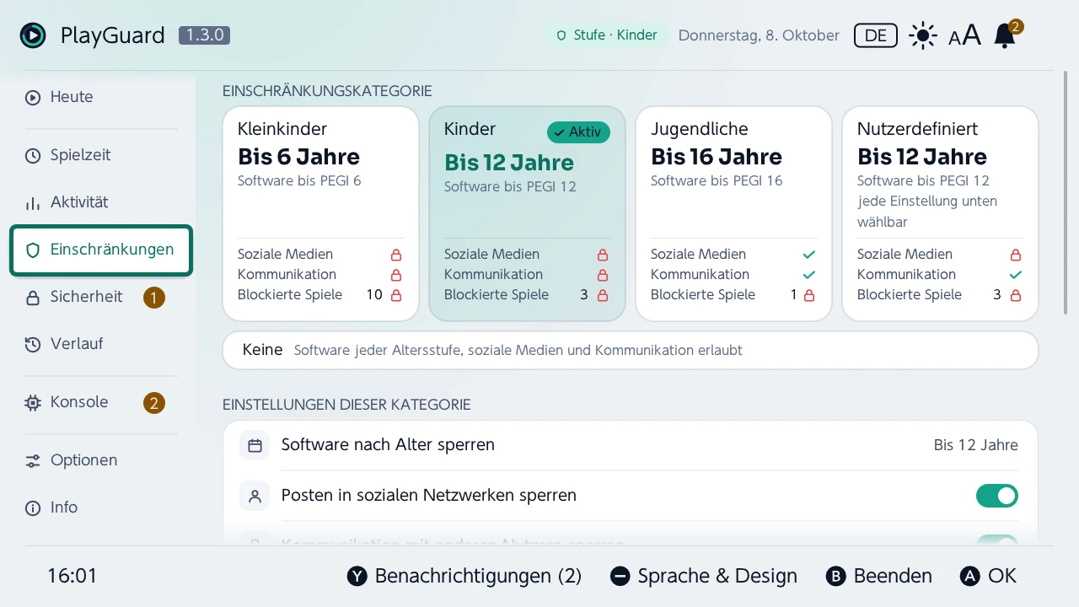The height and width of the screenshot is (607, 1079).
Task: Click the info icon beside Info
Action: coord(33,508)
